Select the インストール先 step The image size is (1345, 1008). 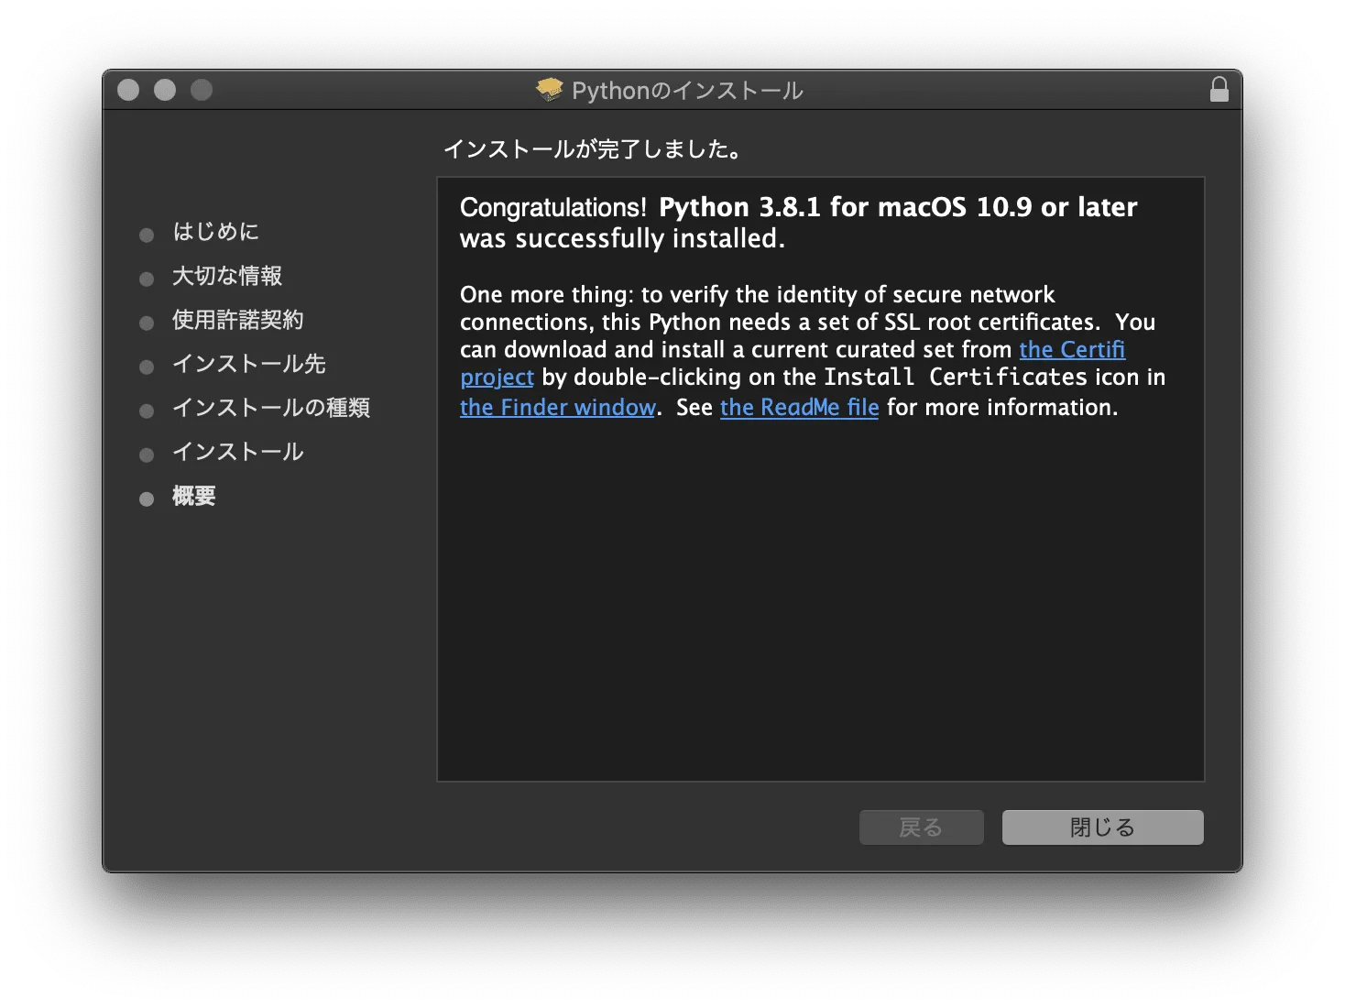(249, 364)
